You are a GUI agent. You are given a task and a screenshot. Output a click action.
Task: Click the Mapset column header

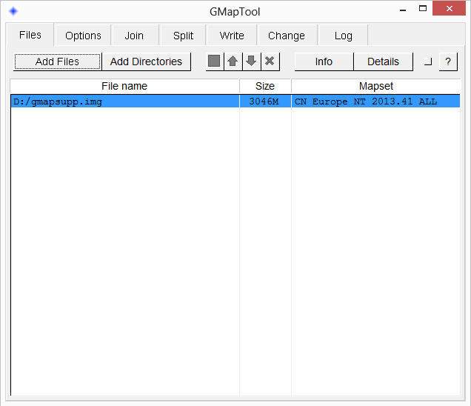pyautogui.click(x=375, y=86)
